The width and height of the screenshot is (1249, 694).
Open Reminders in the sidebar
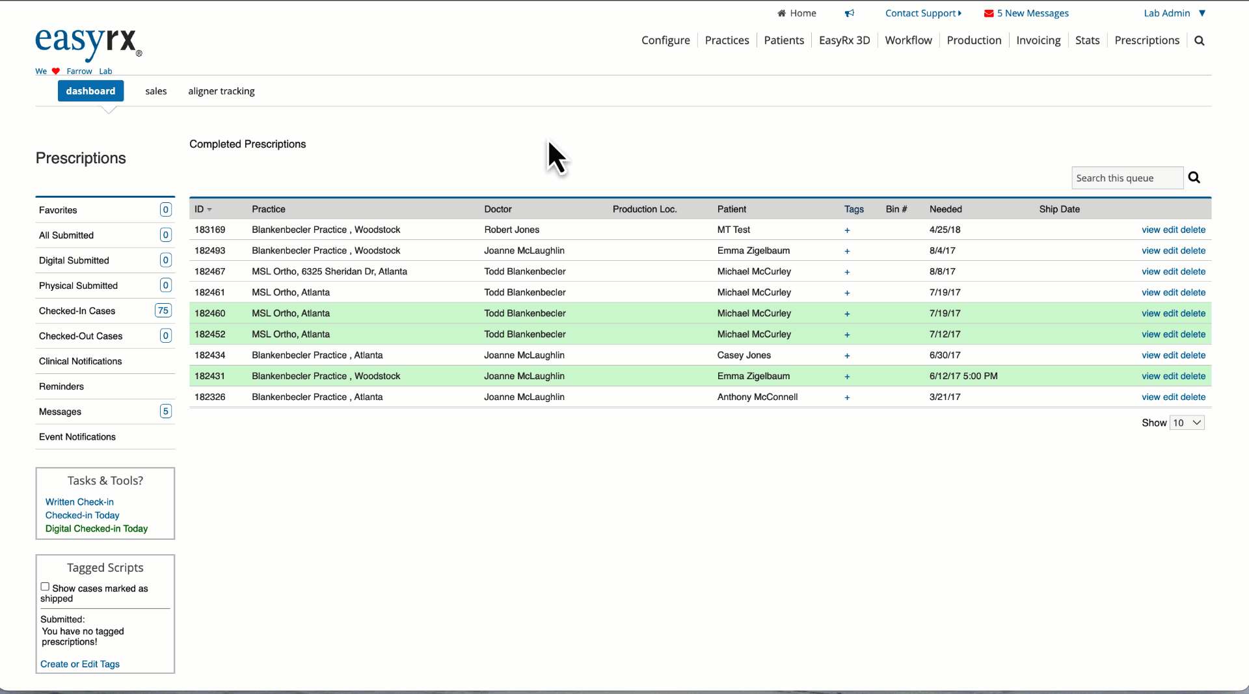tap(105, 386)
